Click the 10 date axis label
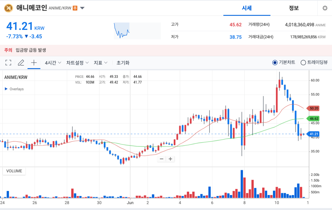The height and width of the screenshot is (210, 332). [277, 203]
